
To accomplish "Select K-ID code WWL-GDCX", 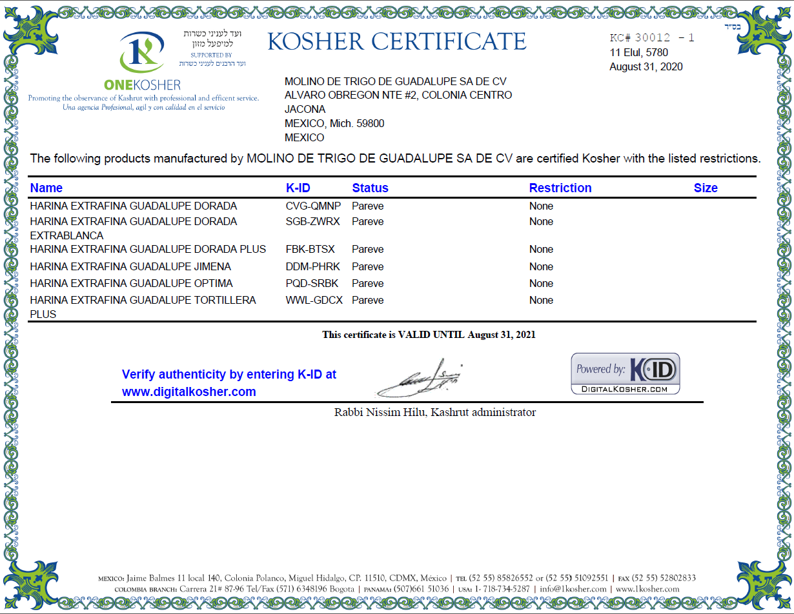I will click(x=314, y=300).
